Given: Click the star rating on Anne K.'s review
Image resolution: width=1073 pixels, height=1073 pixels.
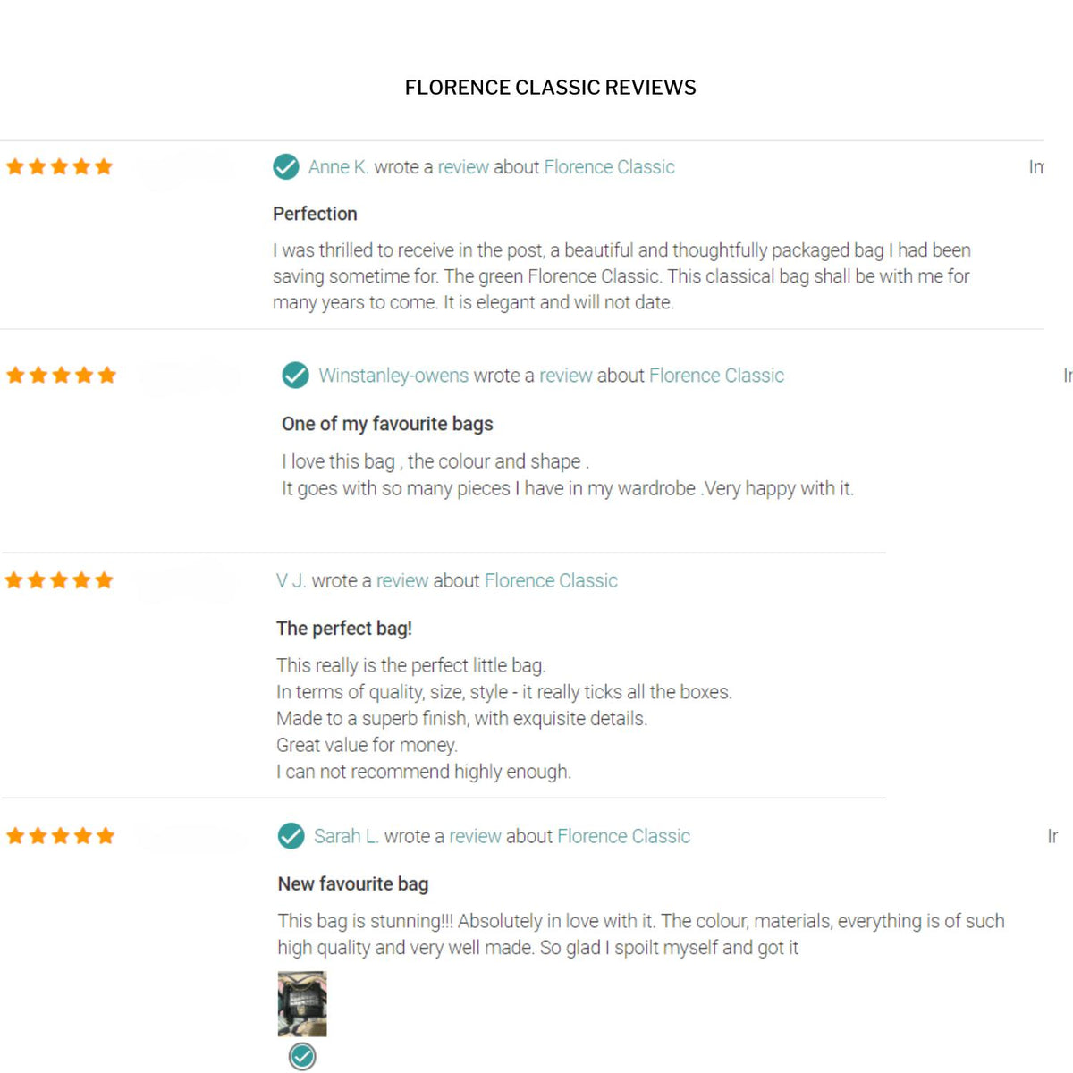Looking at the screenshot, I should coord(59,166).
